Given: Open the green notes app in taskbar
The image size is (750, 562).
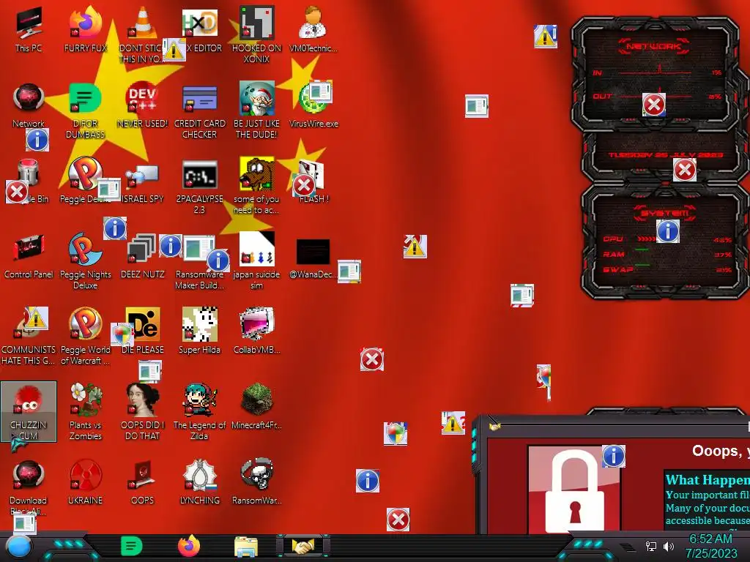Looking at the screenshot, I should point(132,546).
